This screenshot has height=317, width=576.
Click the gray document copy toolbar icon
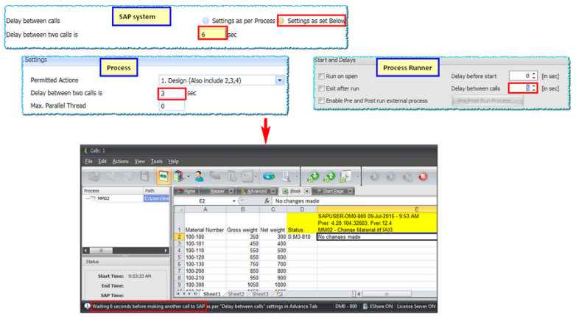point(232,176)
